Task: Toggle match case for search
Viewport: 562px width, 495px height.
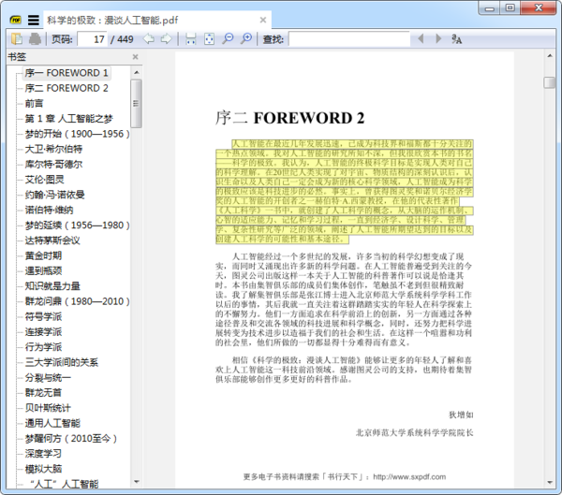Action: 457,38
